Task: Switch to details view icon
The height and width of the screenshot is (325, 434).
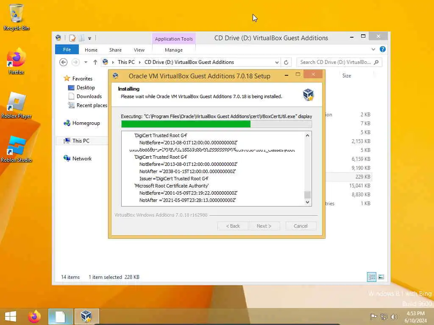Action: point(371,277)
